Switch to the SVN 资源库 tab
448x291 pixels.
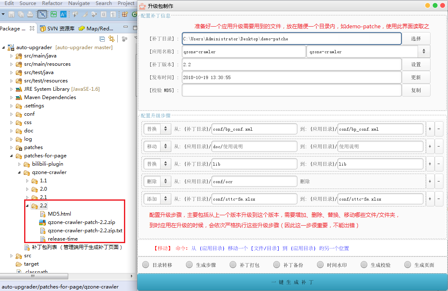click(57, 28)
